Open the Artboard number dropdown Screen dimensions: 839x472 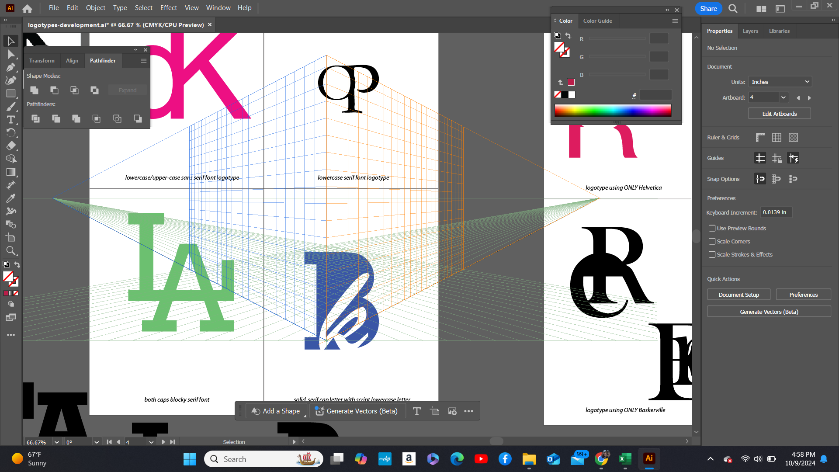pyautogui.click(x=783, y=97)
